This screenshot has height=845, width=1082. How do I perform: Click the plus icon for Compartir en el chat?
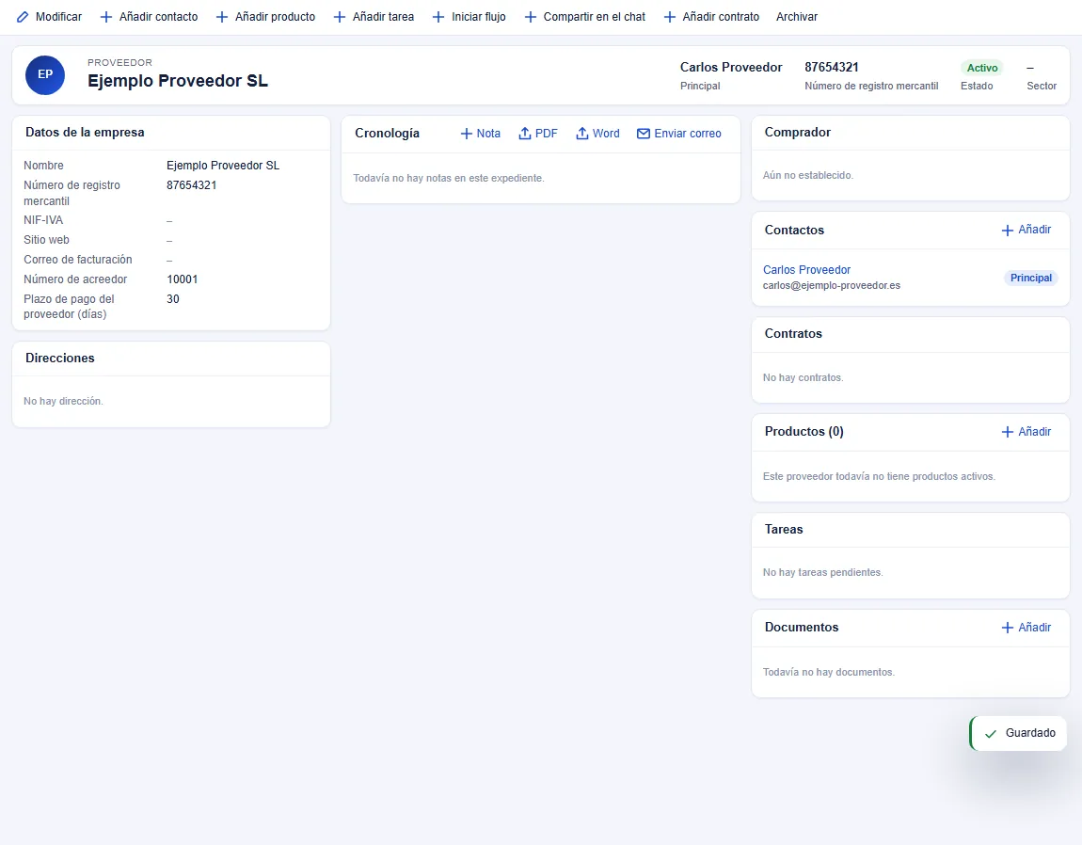pyautogui.click(x=531, y=17)
